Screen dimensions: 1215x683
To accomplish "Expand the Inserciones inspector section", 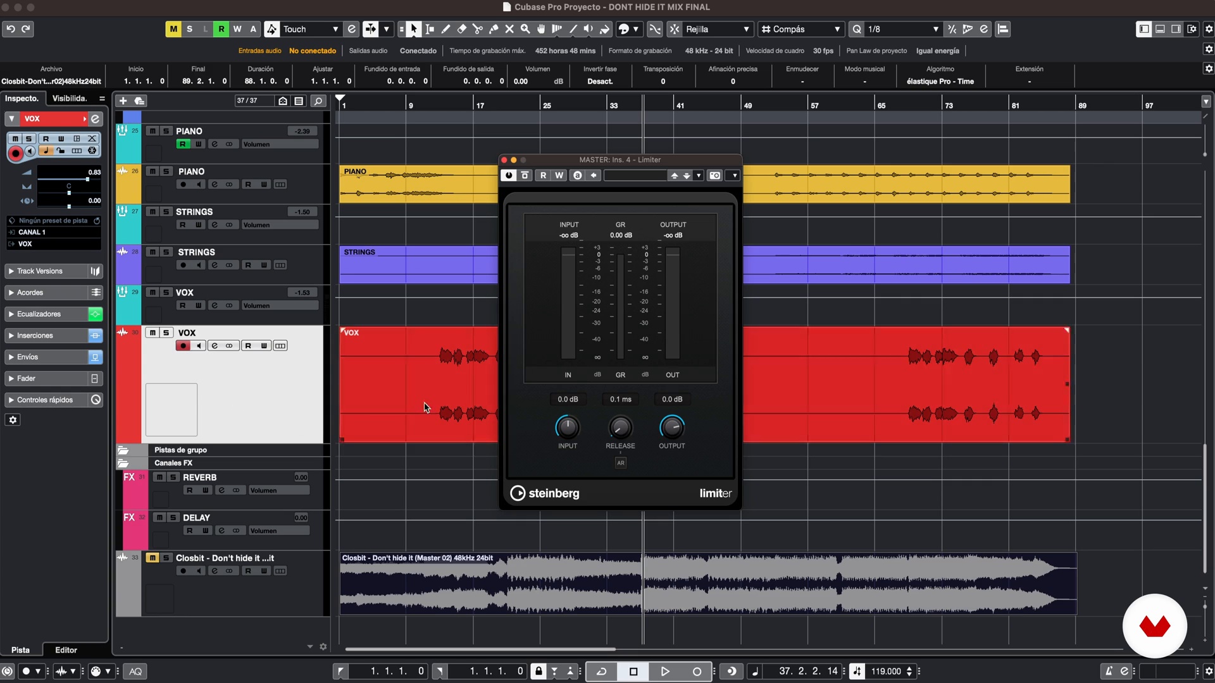I will pyautogui.click(x=46, y=336).
